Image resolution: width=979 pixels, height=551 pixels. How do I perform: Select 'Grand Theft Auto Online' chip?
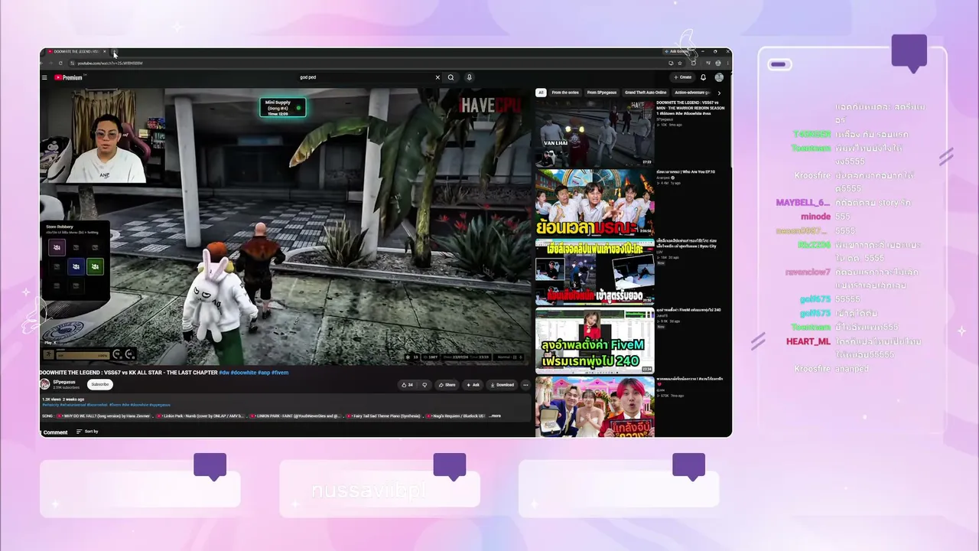click(x=646, y=93)
